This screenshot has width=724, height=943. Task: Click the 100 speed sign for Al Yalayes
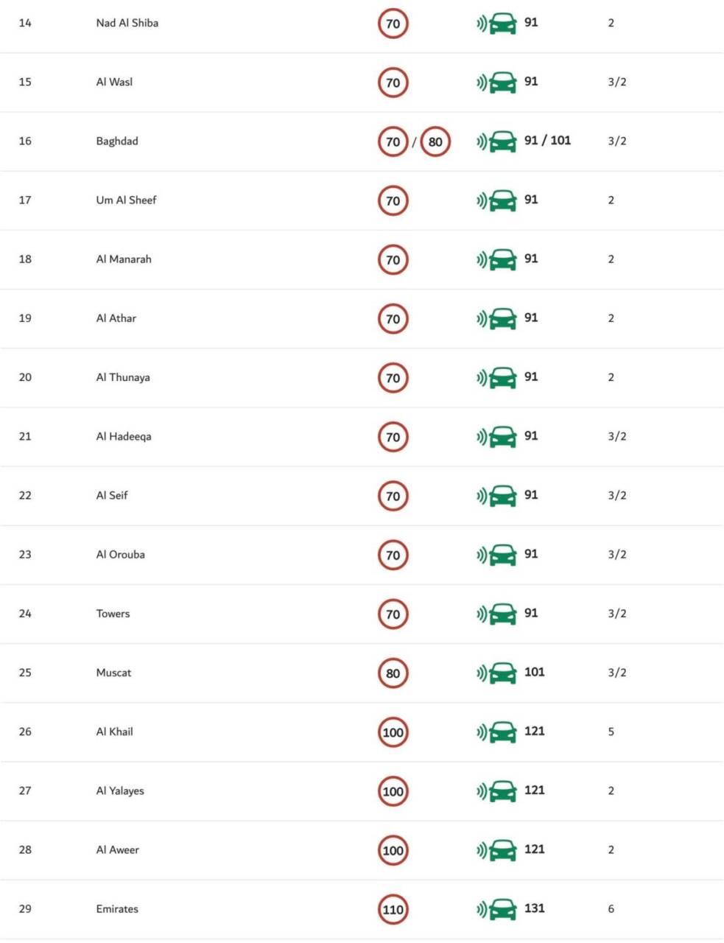pos(393,791)
